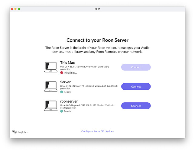Click the dimmed Connect button for This Mac

[136, 67]
